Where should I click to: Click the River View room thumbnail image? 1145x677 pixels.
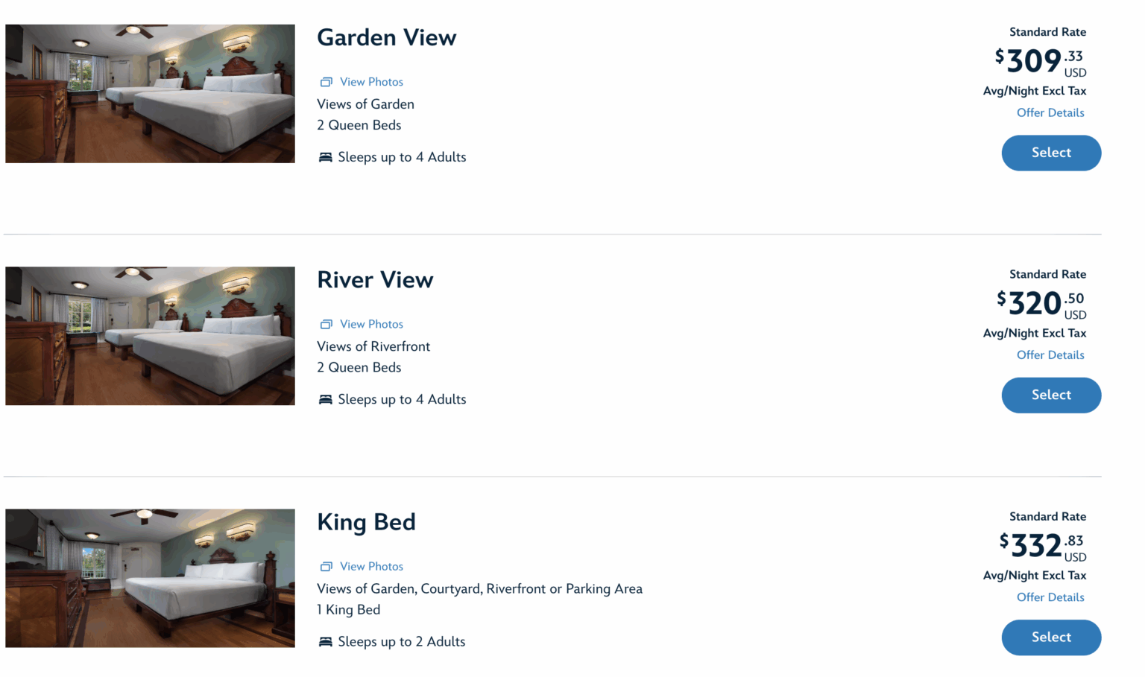[149, 336]
